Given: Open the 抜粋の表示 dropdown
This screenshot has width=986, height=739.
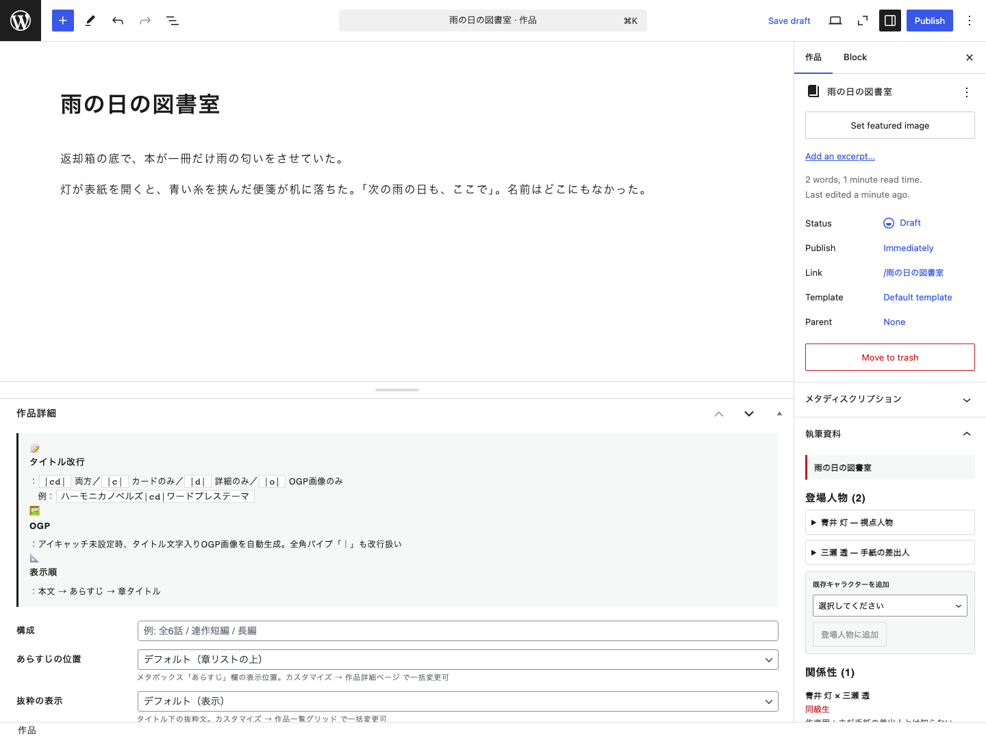Looking at the screenshot, I should coord(458,701).
